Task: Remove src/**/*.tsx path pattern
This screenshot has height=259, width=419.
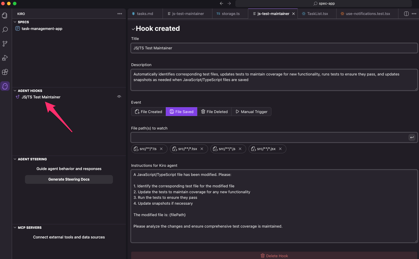Action: 202,149
